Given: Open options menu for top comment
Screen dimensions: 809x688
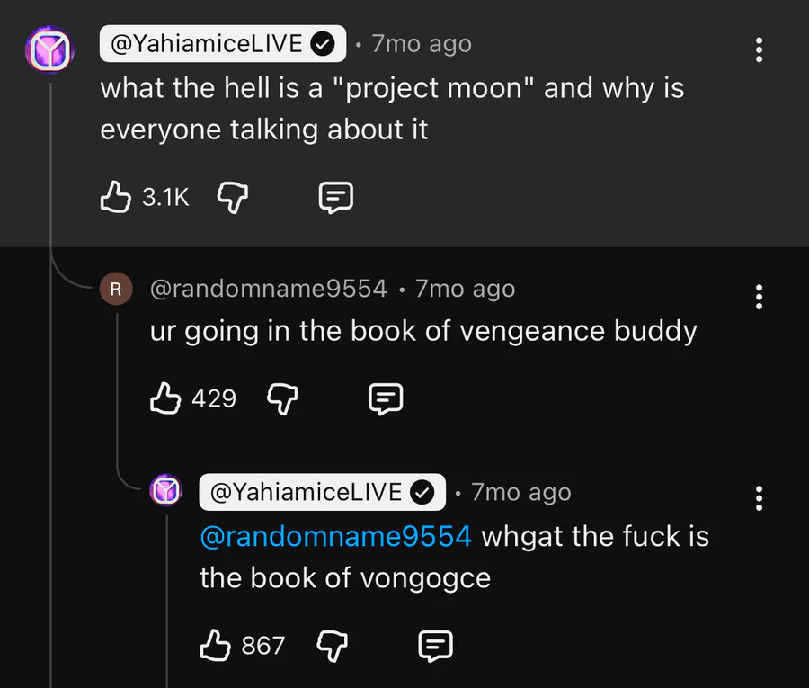Looking at the screenshot, I should click(760, 49).
